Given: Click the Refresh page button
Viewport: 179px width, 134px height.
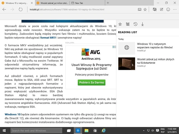Looking at the screenshot, I should tap(20, 9).
